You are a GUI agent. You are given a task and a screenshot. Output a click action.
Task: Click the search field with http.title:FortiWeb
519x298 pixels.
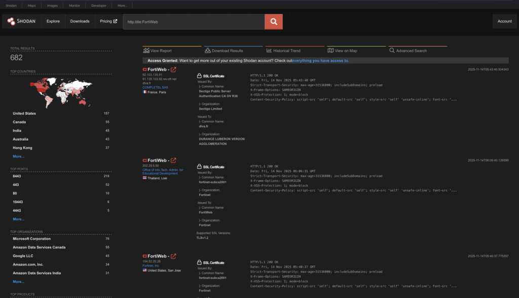pos(193,22)
